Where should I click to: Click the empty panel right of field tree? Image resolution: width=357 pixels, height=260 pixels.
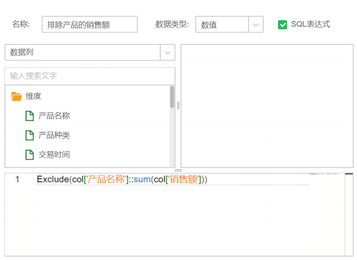[x=267, y=106]
